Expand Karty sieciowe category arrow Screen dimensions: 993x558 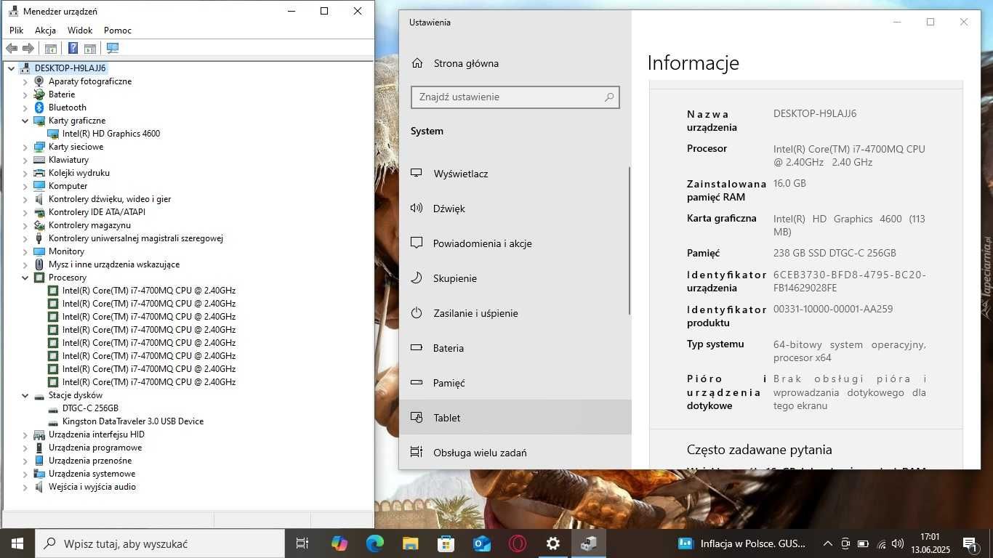click(x=25, y=147)
